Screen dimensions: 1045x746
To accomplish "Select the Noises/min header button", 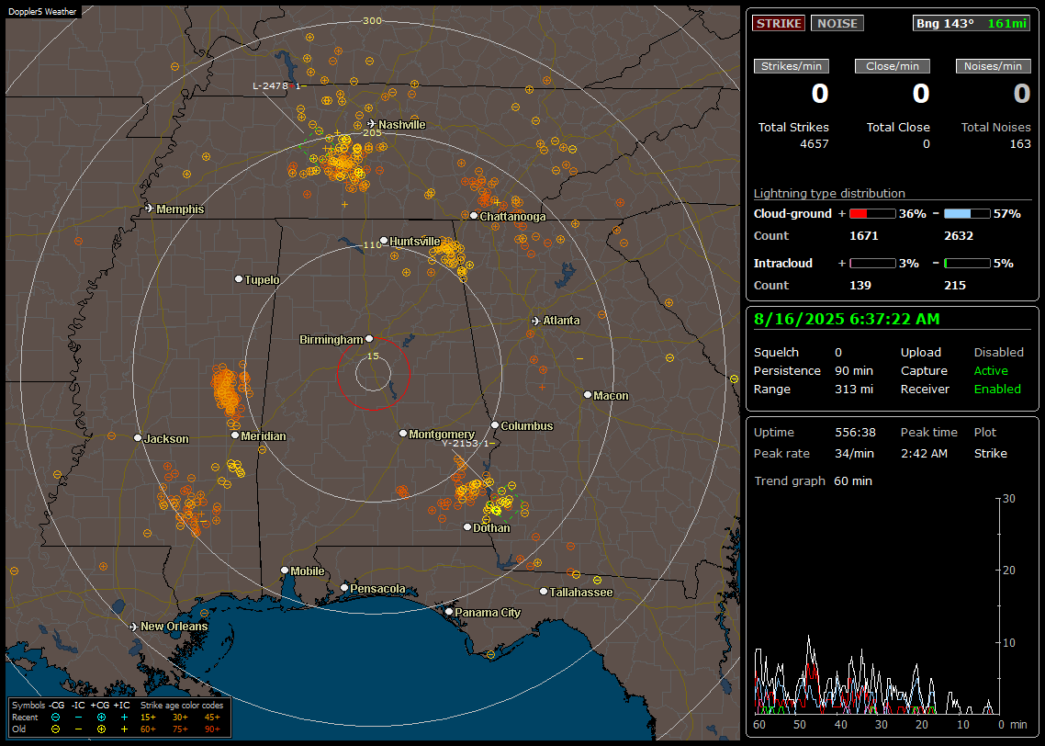I will click(x=993, y=66).
